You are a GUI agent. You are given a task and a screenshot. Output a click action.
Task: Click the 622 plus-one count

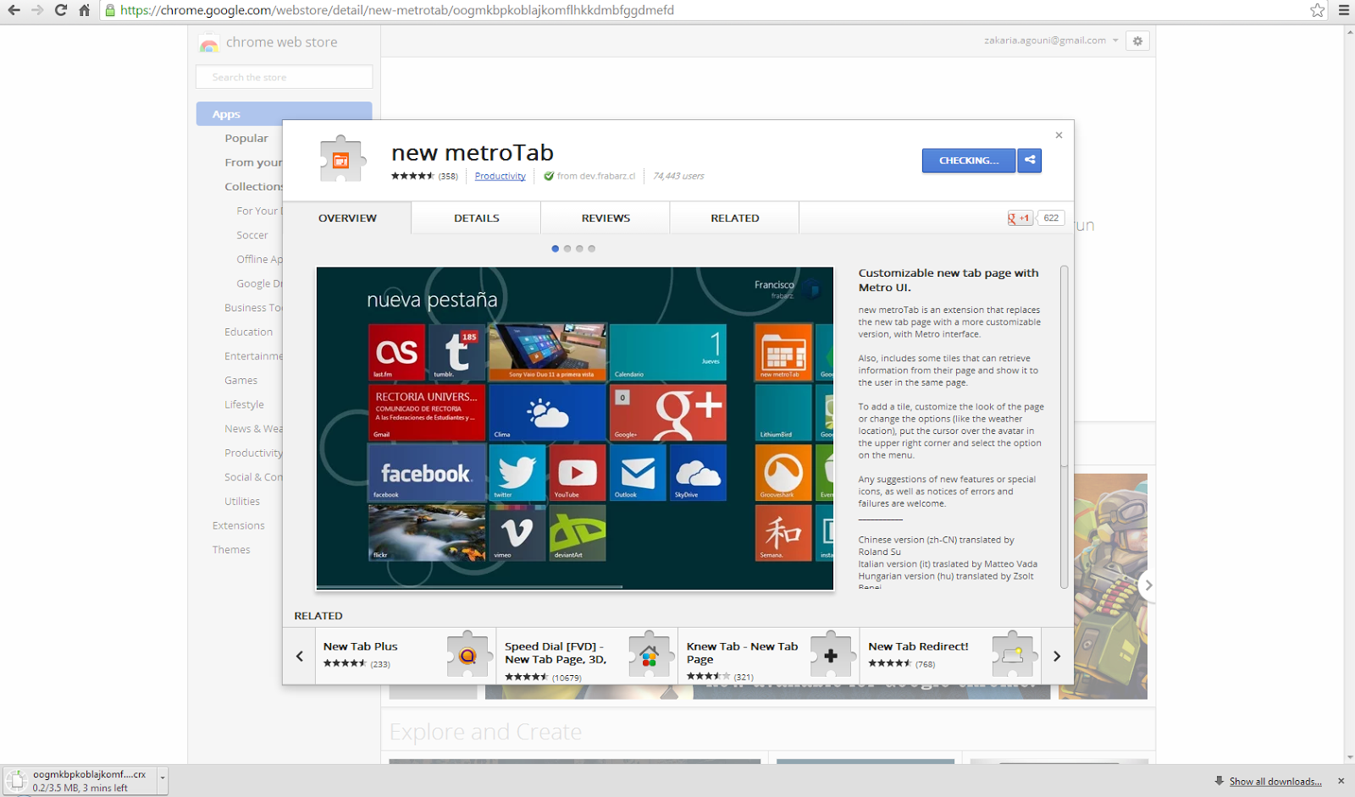tap(1051, 218)
